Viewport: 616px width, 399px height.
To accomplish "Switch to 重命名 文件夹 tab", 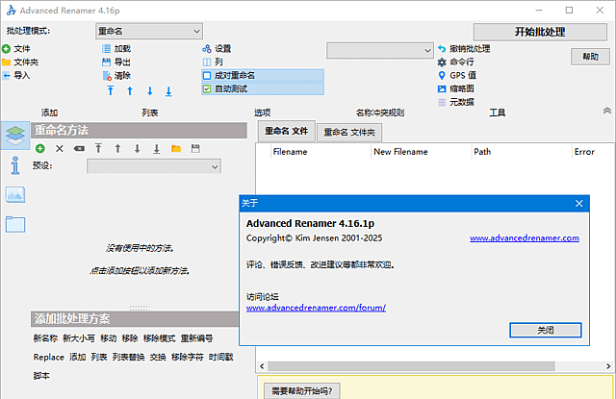I will (349, 133).
